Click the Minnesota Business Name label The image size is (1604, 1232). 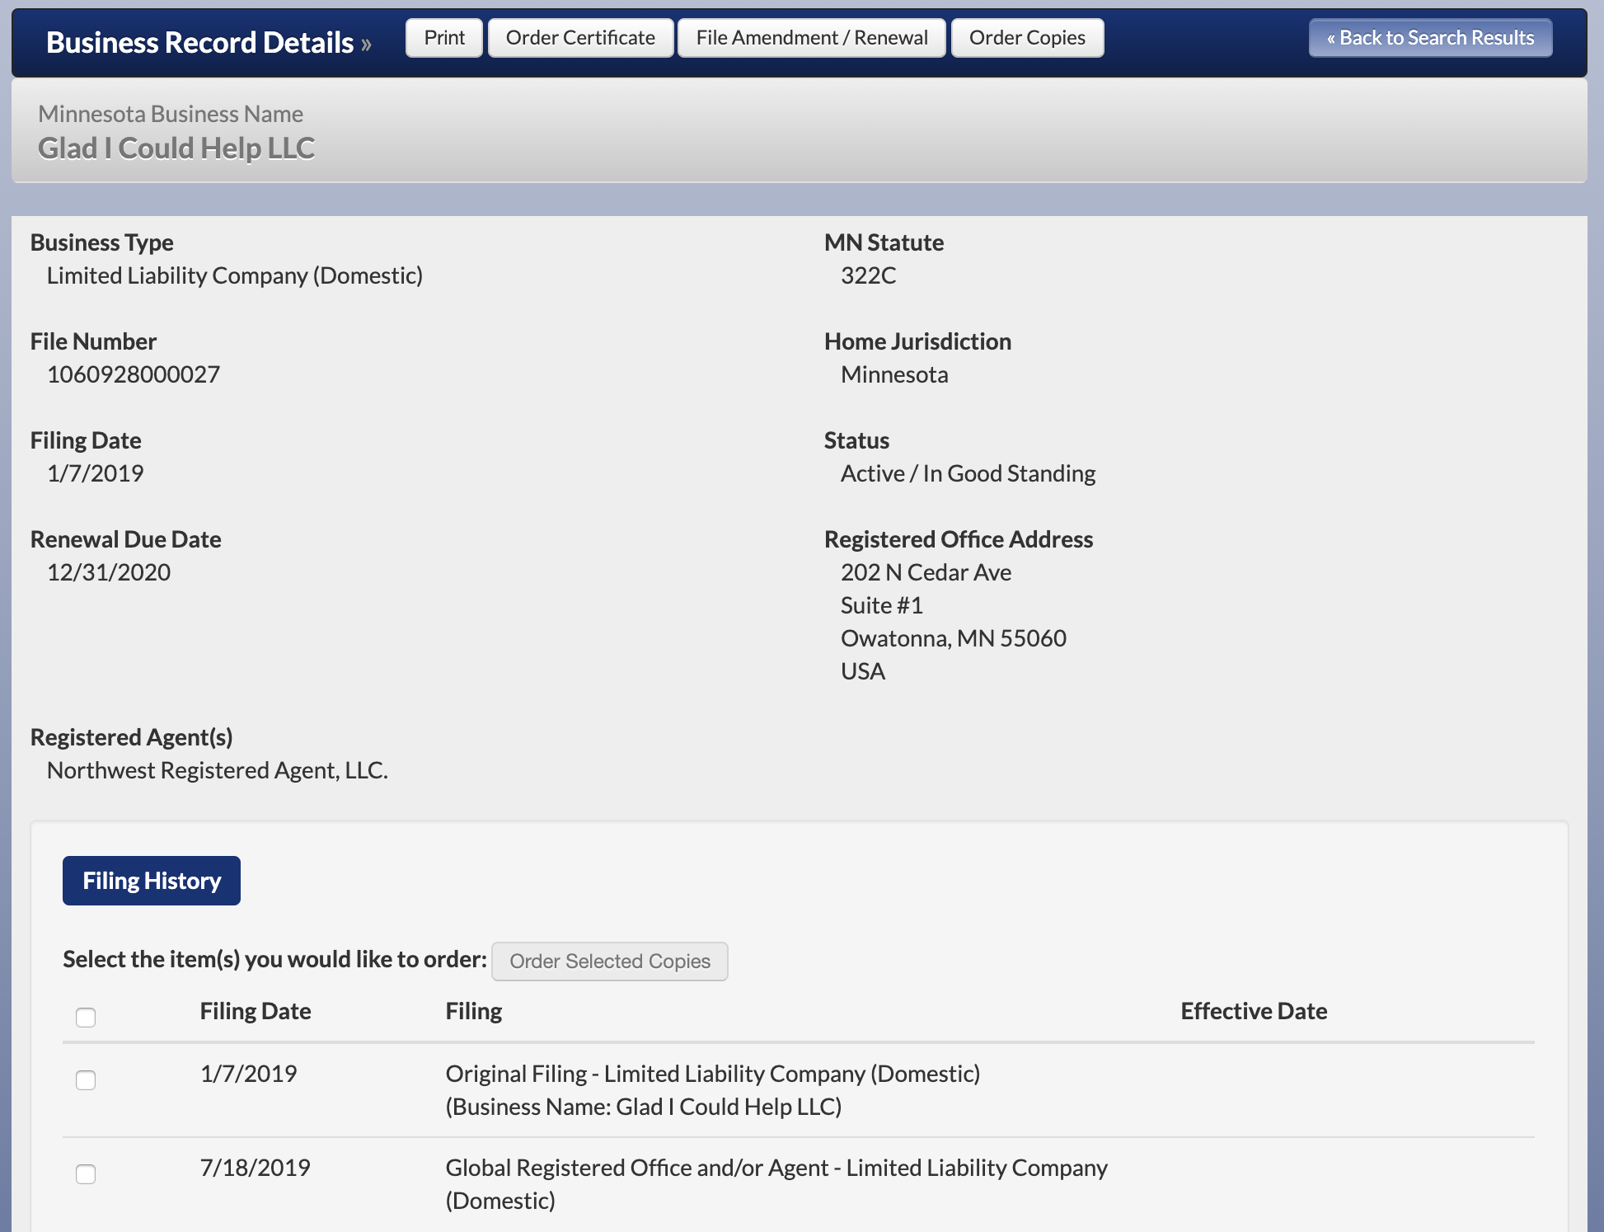pyautogui.click(x=171, y=114)
